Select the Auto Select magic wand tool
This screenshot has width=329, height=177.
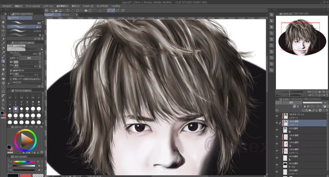(x=3, y=39)
